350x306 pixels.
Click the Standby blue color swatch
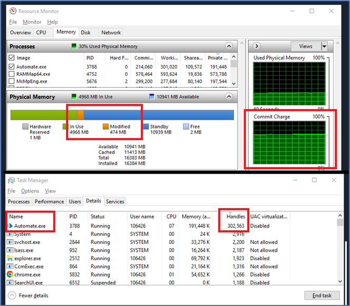click(146, 126)
